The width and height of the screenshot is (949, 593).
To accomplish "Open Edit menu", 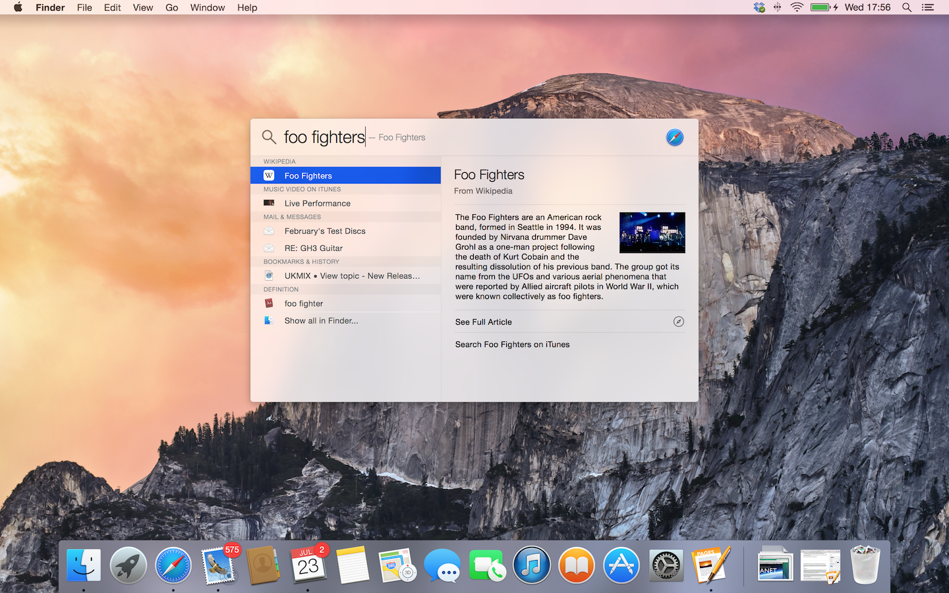I will [x=112, y=7].
